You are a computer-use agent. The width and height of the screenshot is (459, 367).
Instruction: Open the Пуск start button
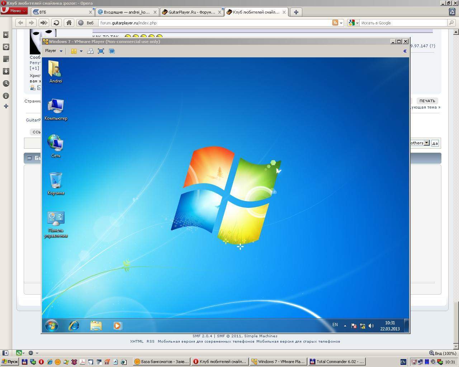point(10,362)
